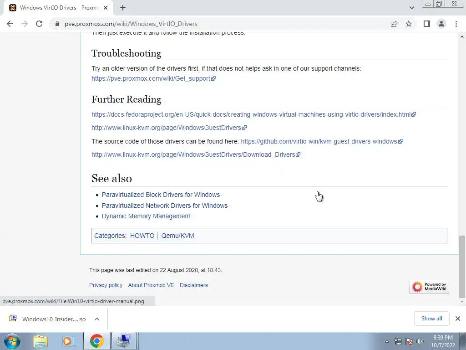Click the Further Reading heading
Viewport: 466px width, 350px height.
127,99
